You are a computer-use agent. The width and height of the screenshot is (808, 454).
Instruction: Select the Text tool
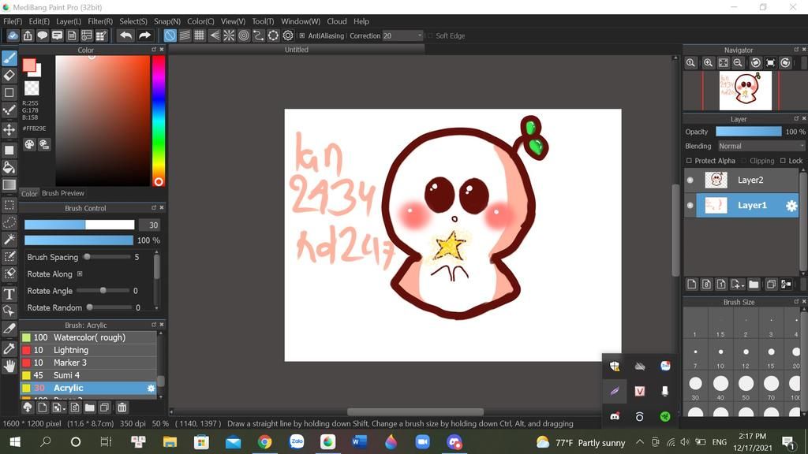(x=9, y=294)
